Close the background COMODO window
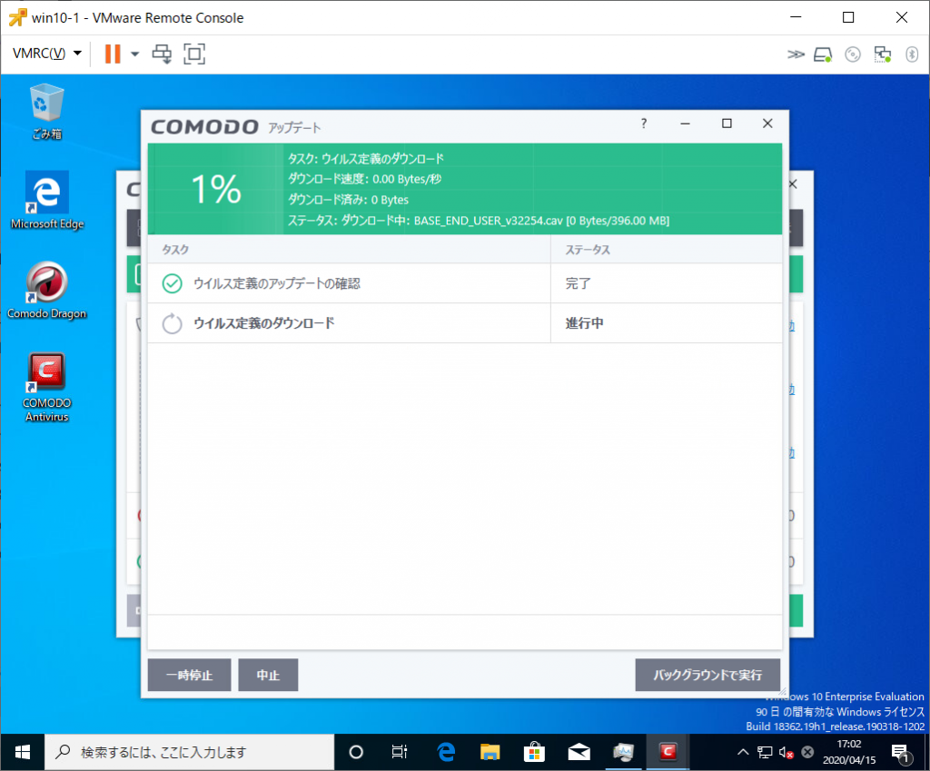The image size is (930, 771). pos(793,184)
